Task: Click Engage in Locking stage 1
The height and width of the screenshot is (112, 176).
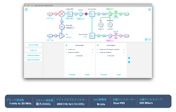Action: coord(87,75)
